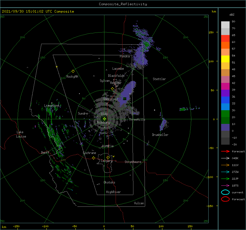246x230 pixels.
Task: Click the yellow diamond marker near RockyMH
Action: click(73, 71)
